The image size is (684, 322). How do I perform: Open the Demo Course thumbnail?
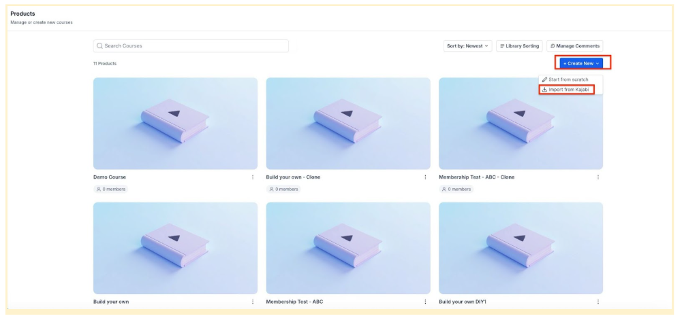175,124
